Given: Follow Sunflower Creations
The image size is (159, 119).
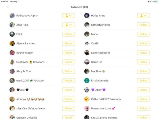Looking at the screenshot, I should click(69, 62).
